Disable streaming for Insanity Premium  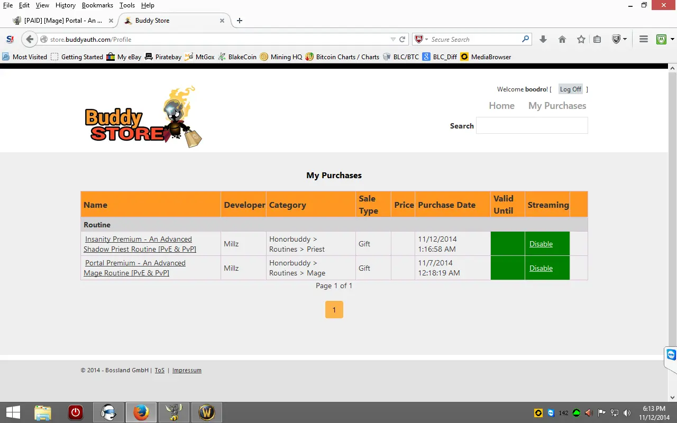(x=541, y=244)
